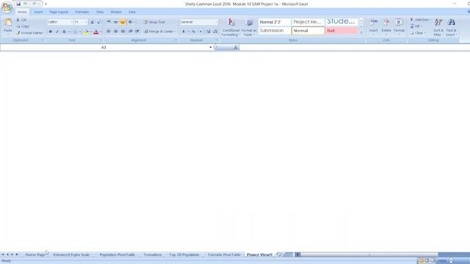Set middle vertical alignment
Screen dimensions: 470x264
point(115,22)
